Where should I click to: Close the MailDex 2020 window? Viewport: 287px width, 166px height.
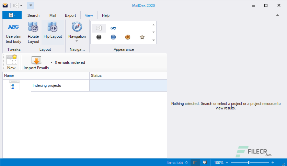[279, 5]
